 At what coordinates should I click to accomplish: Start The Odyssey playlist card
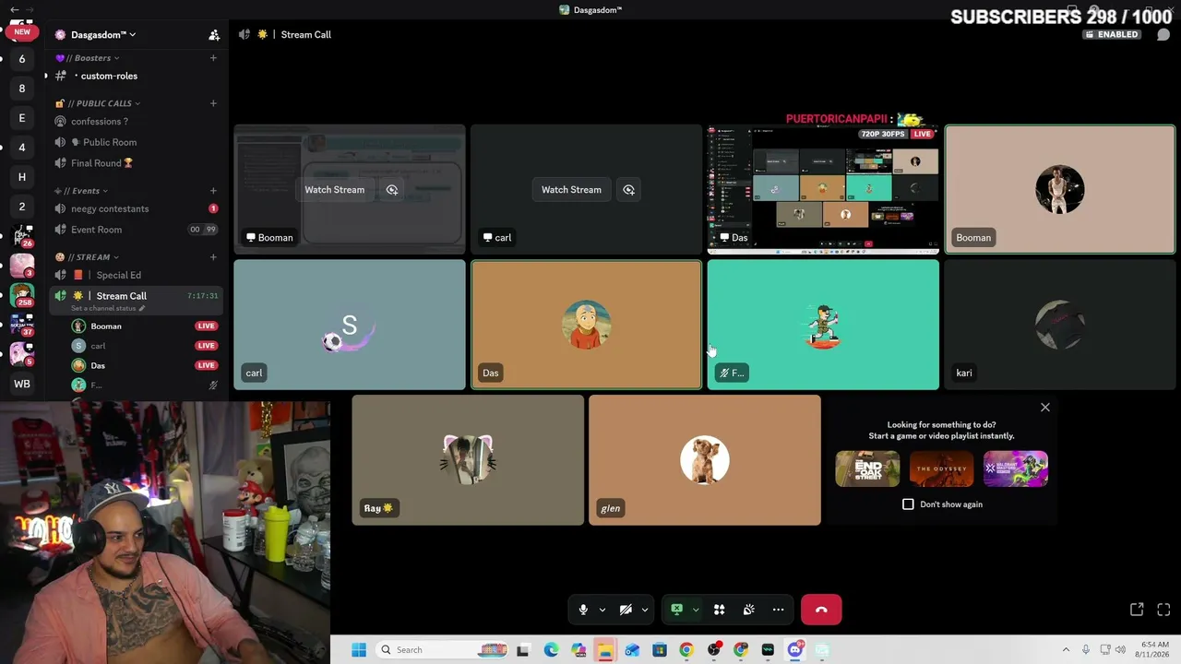click(941, 468)
